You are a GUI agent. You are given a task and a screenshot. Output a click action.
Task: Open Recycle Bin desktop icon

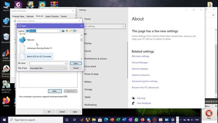click(6, 38)
